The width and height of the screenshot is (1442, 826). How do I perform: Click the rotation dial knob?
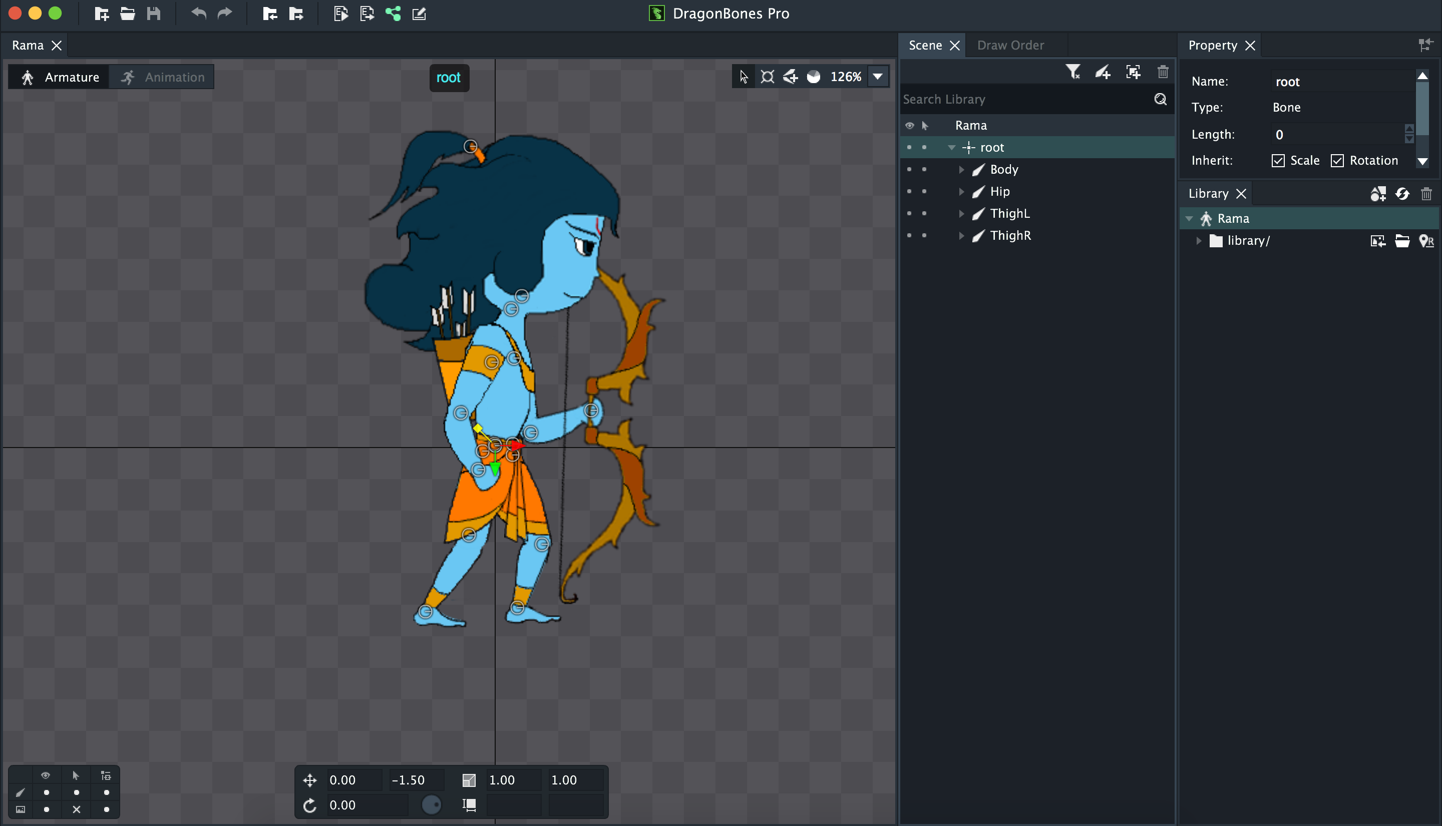(x=431, y=805)
